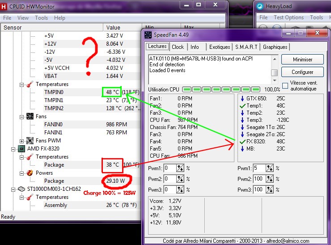The height and width of the screenshot is (245, 331).
Task: Click the down arrow icon next to Temp2
Action: pyautogui.click(x=242, y=113)
